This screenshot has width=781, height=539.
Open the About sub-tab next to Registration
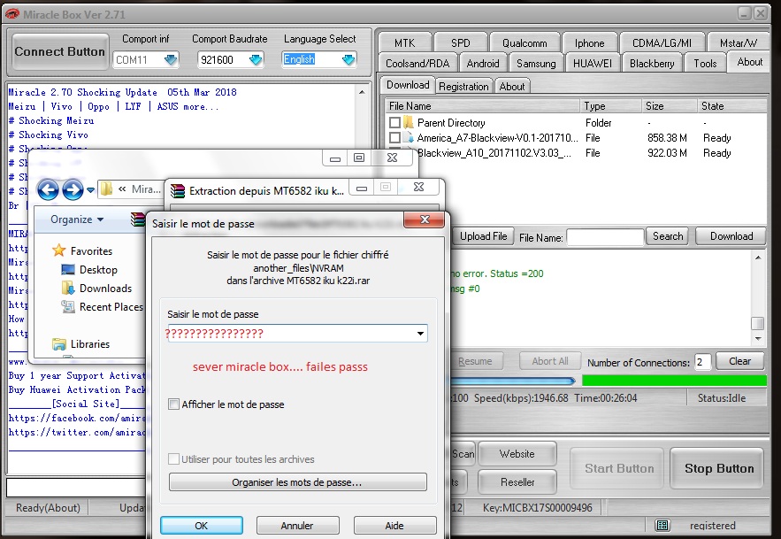512,86
